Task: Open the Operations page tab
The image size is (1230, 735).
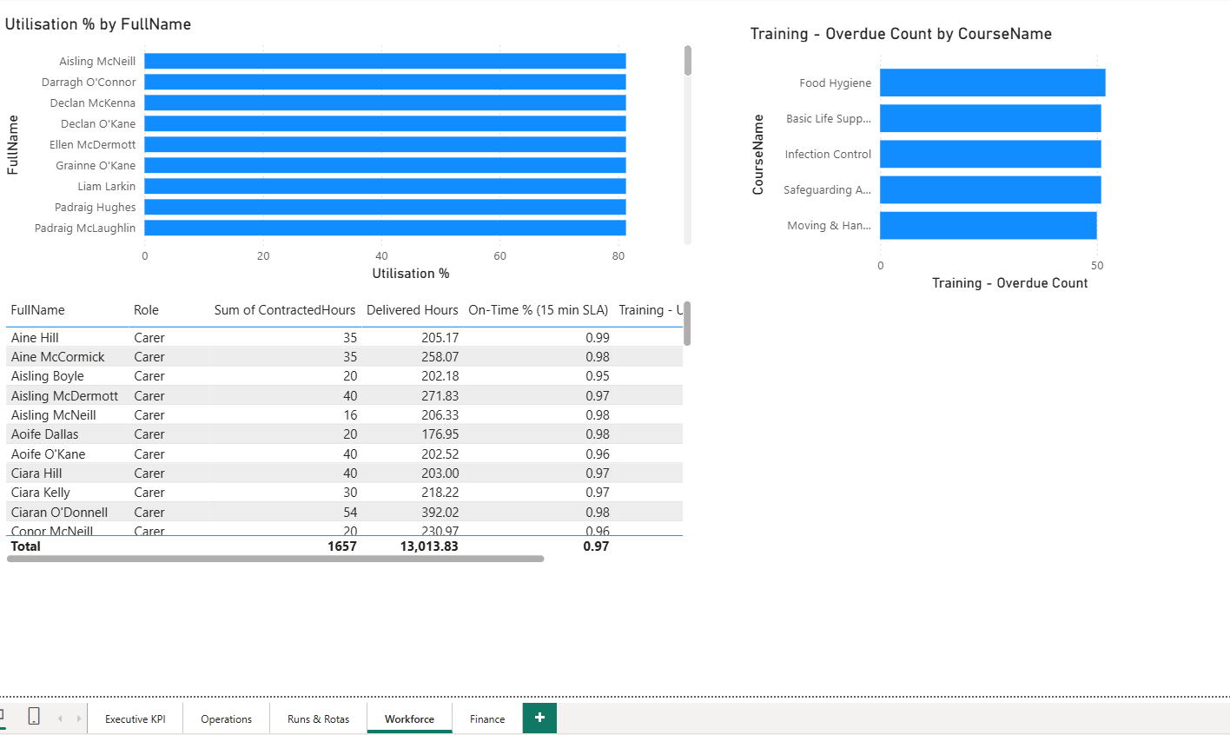Action: (226, 718)
